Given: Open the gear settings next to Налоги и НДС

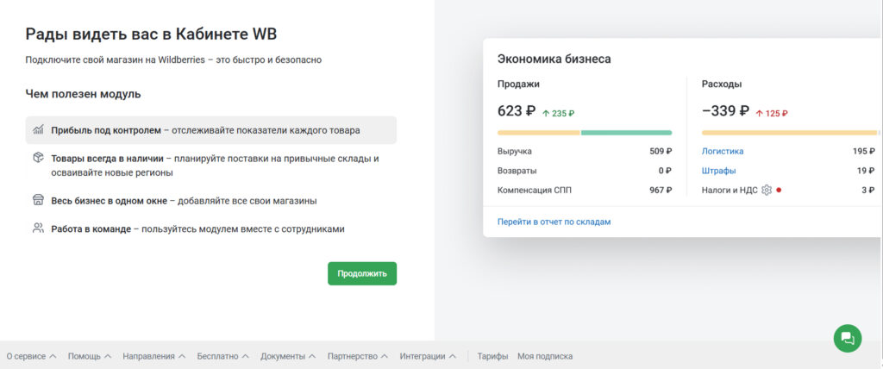Looking at the screenshot, I should (767, 190).
